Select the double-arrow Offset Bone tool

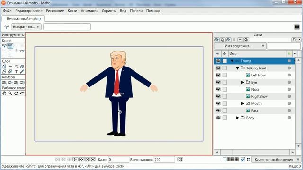(22, 51)
